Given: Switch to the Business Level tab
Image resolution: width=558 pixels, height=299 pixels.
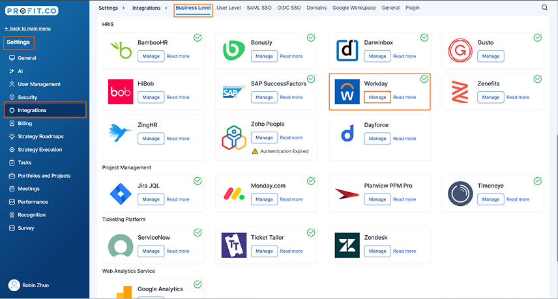Looking at the screenshot, I should 193,8.
